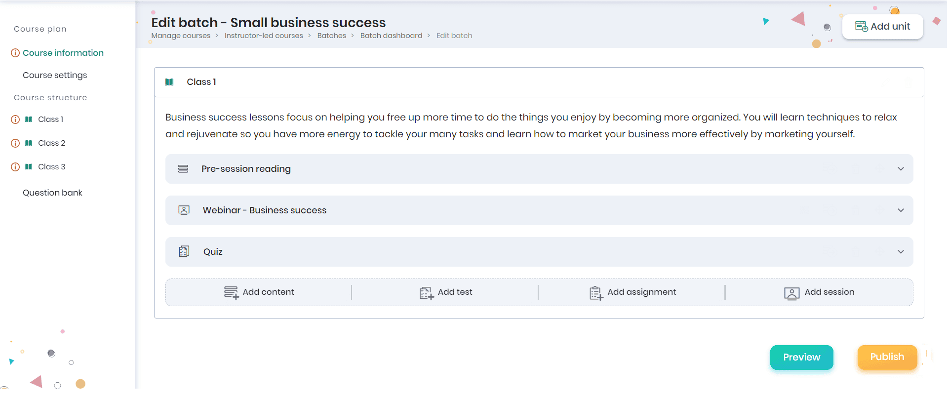The image size is (948, 399).
Task: Click the Preview button
Action: coord(801,357)
